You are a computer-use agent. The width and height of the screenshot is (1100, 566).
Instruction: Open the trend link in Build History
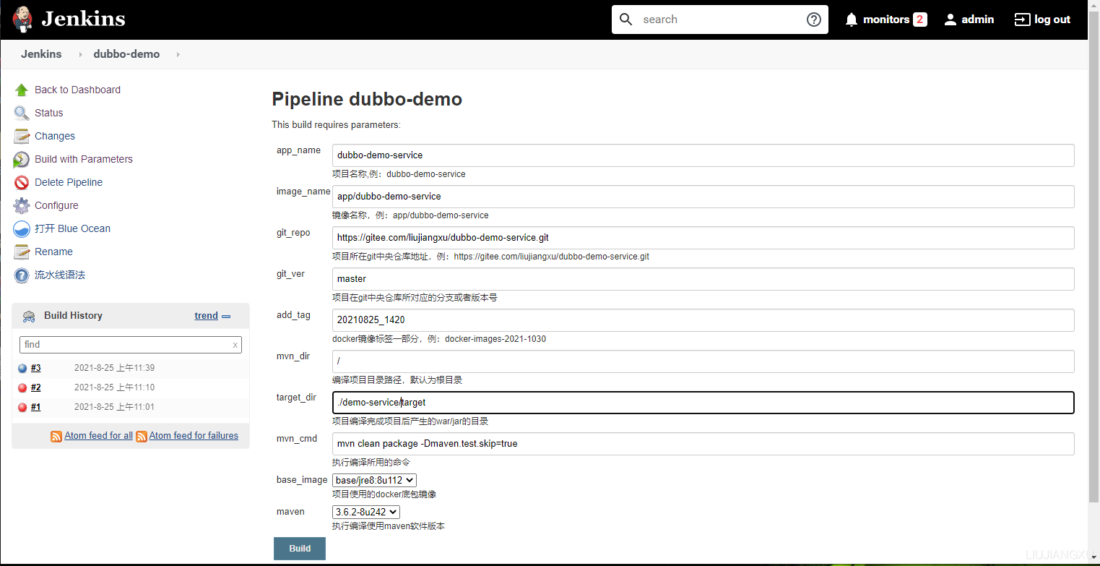(x=206, y=316)
